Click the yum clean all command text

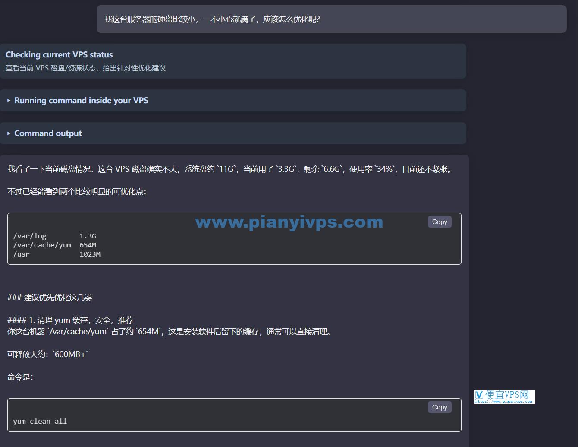[40, 421]
